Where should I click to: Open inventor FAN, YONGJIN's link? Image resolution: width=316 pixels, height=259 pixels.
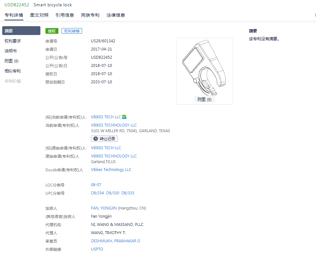click(103, 208)
